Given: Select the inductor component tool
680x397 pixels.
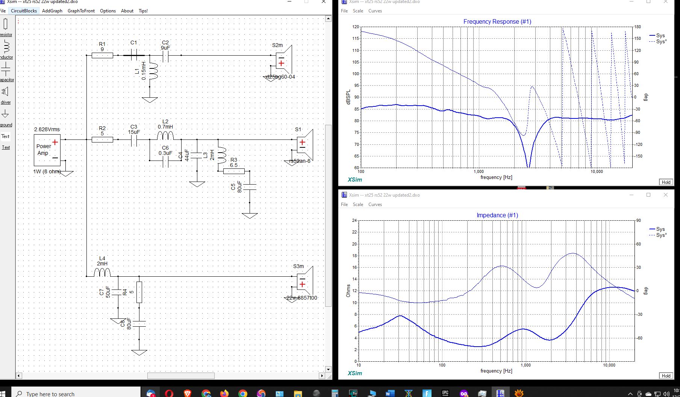Looking at the screenshot, I should click(x=6, y=50).
